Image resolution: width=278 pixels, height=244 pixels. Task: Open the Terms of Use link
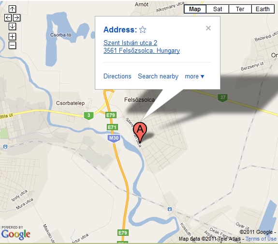click(x=261, y=239)
